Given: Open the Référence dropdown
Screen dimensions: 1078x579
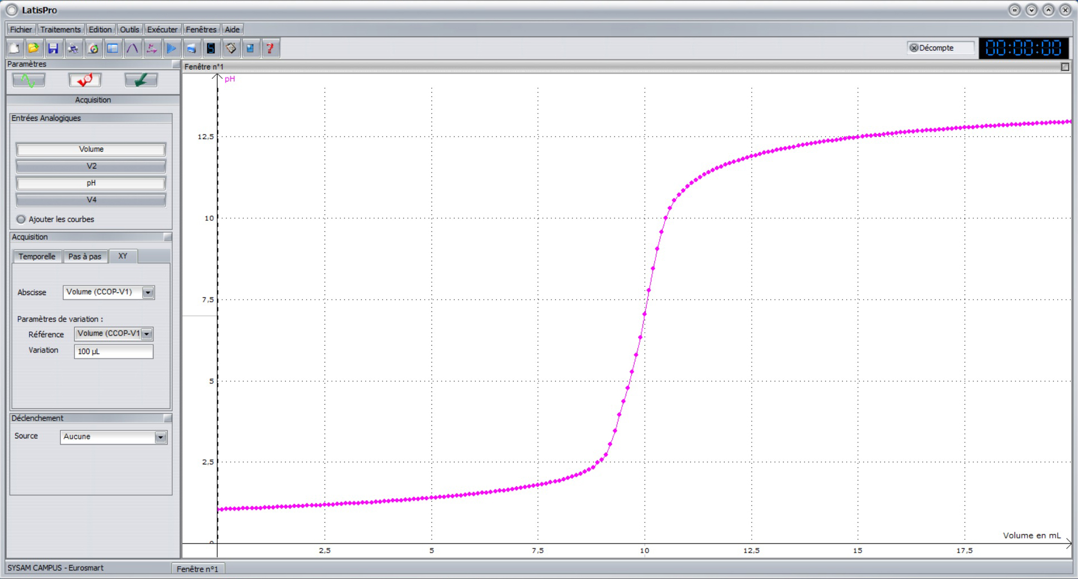Looking at the screenshot, I should click(x=147, y=334).
